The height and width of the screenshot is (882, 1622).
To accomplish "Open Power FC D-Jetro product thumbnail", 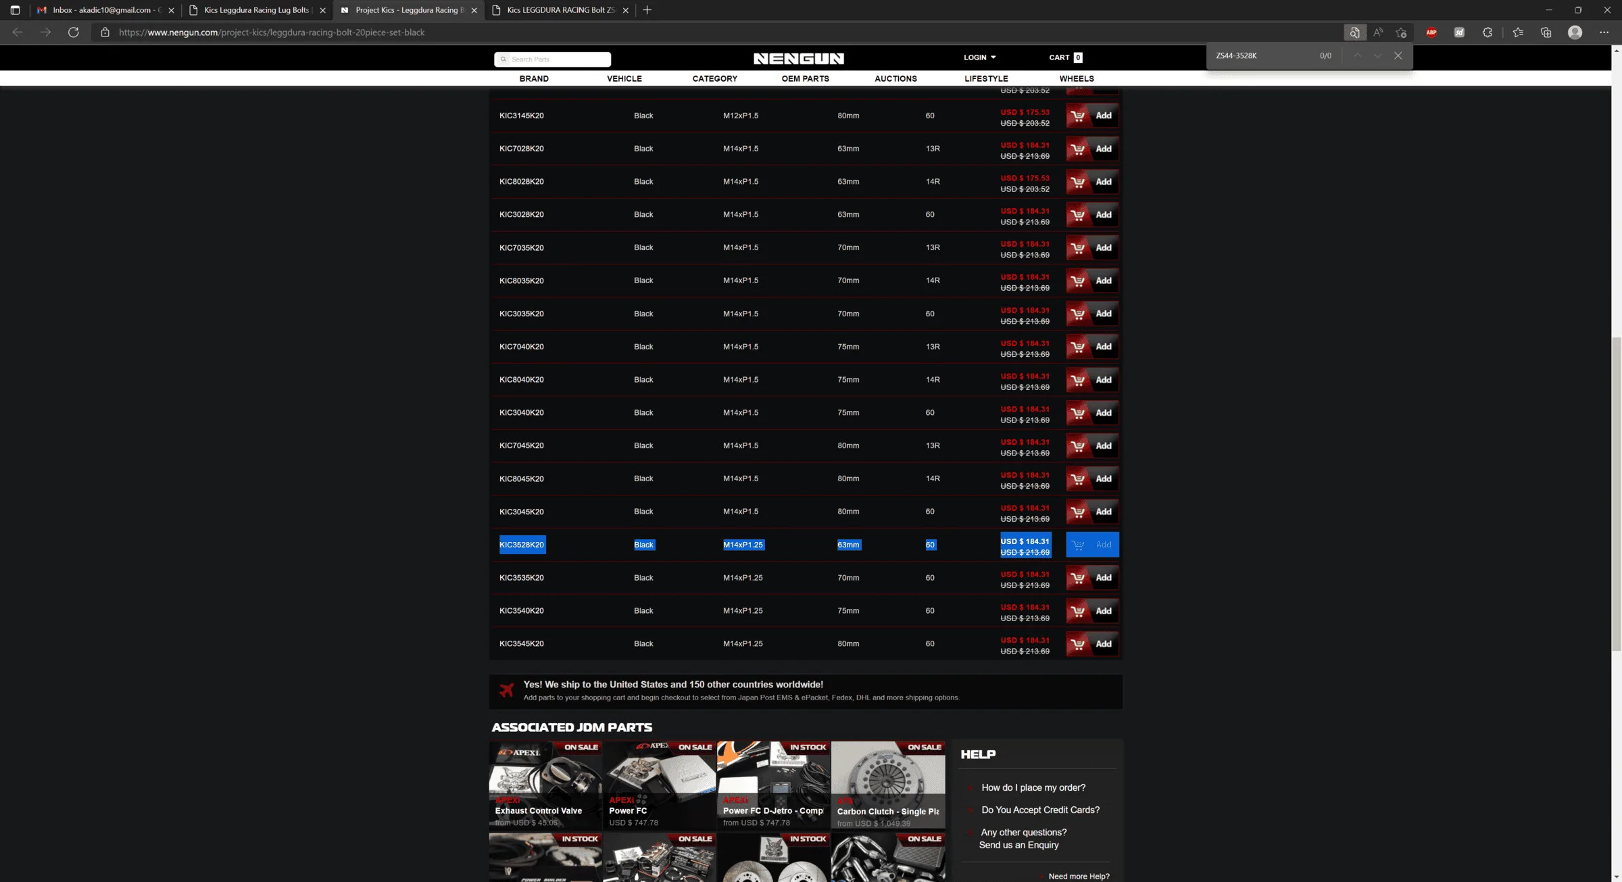I will point(774,785).
